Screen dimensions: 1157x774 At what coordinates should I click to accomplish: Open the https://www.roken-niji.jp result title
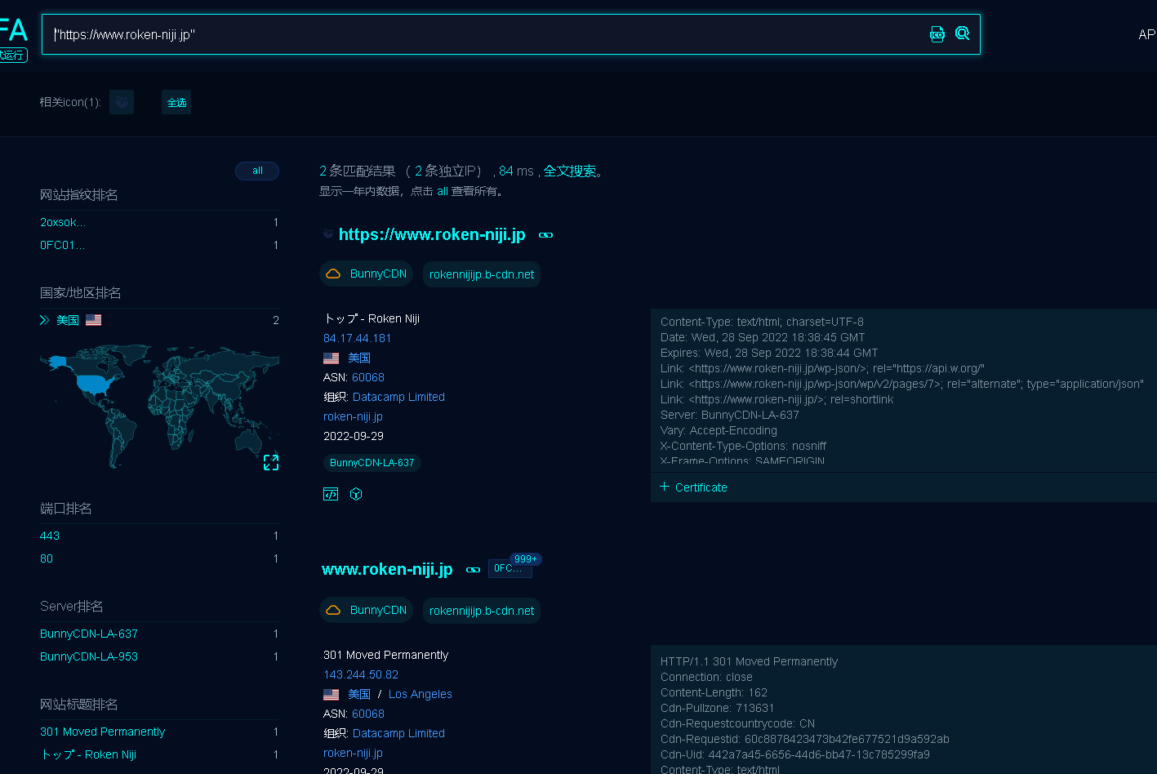pos(432,234)
